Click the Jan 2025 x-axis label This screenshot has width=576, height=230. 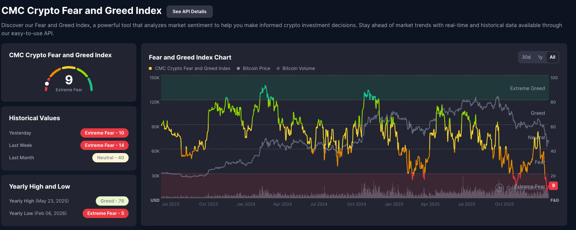[x=393, y=204]
